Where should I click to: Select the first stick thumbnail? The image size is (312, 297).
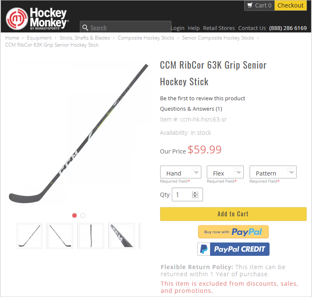coord(30,236)
